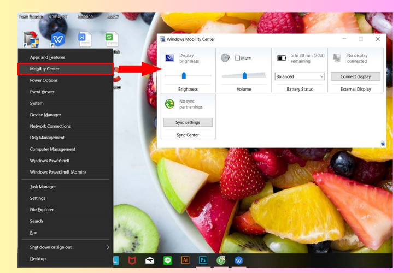This screenshot has width=410, height=273.
Task: Select Mobility Center in the menu
Action: coord(66,69)
